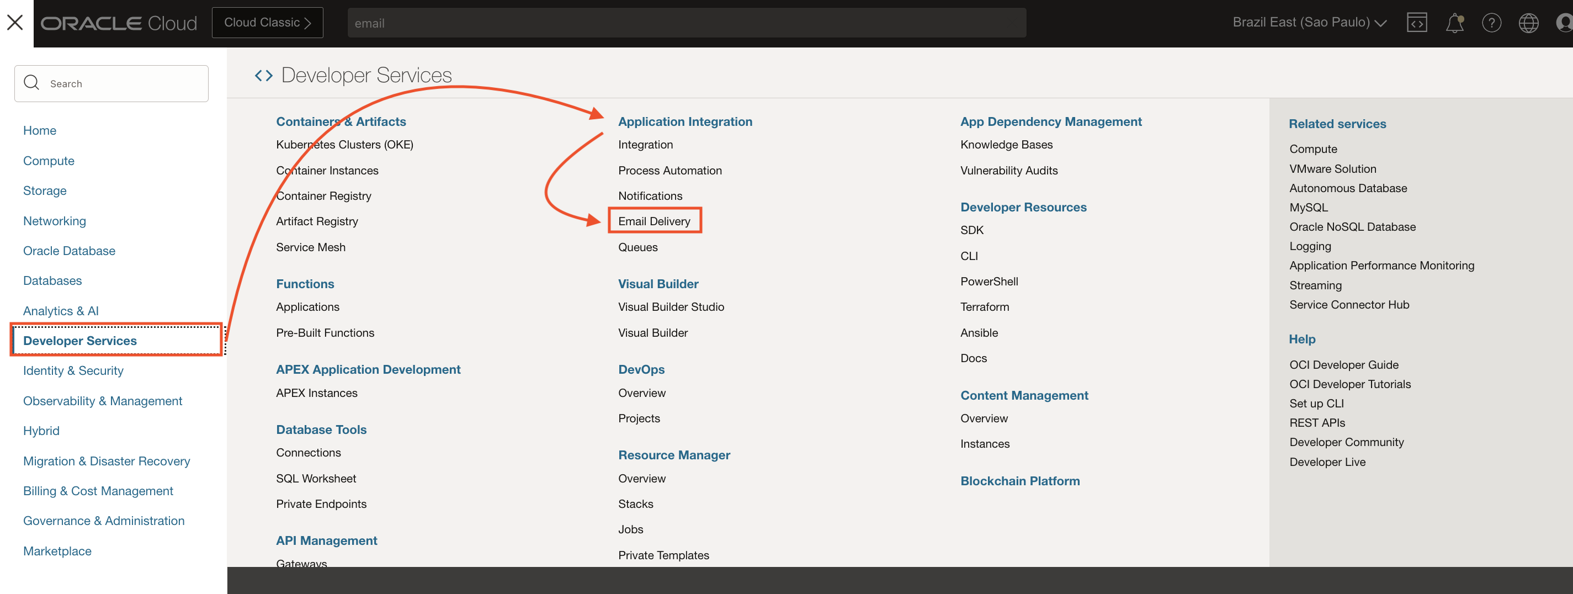Screen dimensions: 1573x594
Task: Open the highlighted Email Delivery service
Action: point(655,221)
